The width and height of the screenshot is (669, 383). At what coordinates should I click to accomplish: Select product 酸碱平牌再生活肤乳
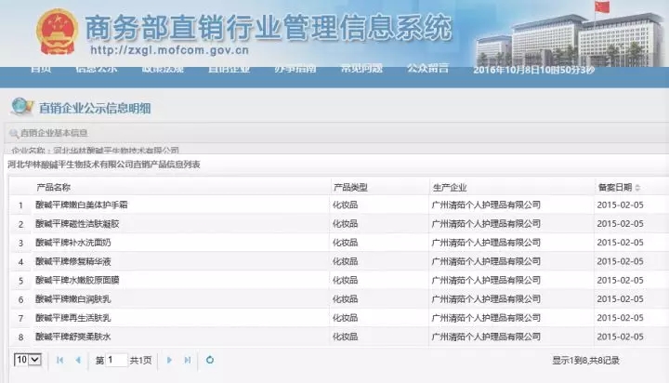tap(73, 318)
